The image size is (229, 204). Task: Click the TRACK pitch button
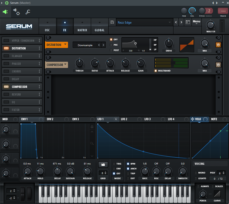click(x=223, y=11)
